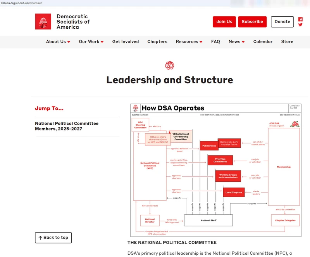Expand the News dropdown menu
This screenshot has width=310, height=257.
(236, 42)
